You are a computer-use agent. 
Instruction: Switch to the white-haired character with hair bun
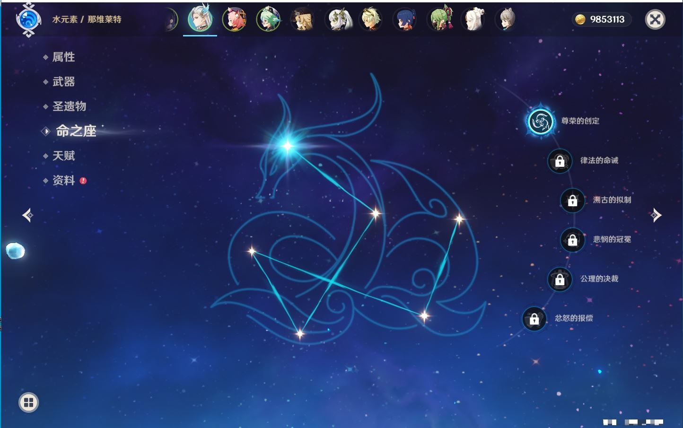(x=473, y=19)
